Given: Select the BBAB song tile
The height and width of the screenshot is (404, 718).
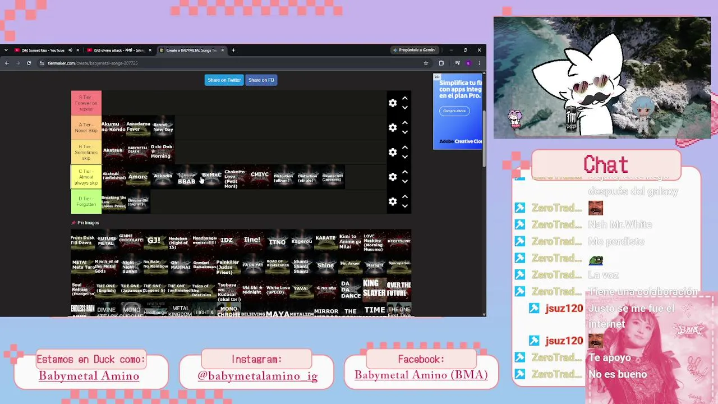Looking at the screenshot, I should (187, 177).
